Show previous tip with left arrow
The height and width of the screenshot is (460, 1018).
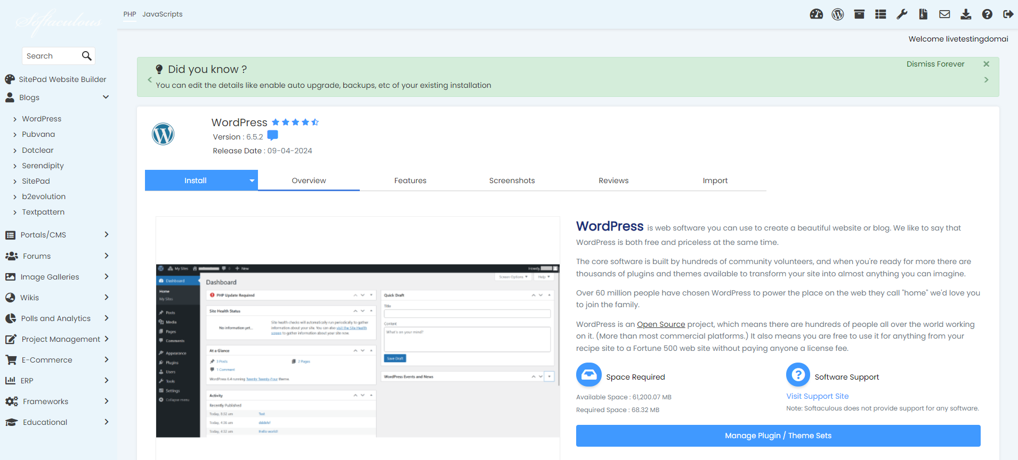[150, 80]
